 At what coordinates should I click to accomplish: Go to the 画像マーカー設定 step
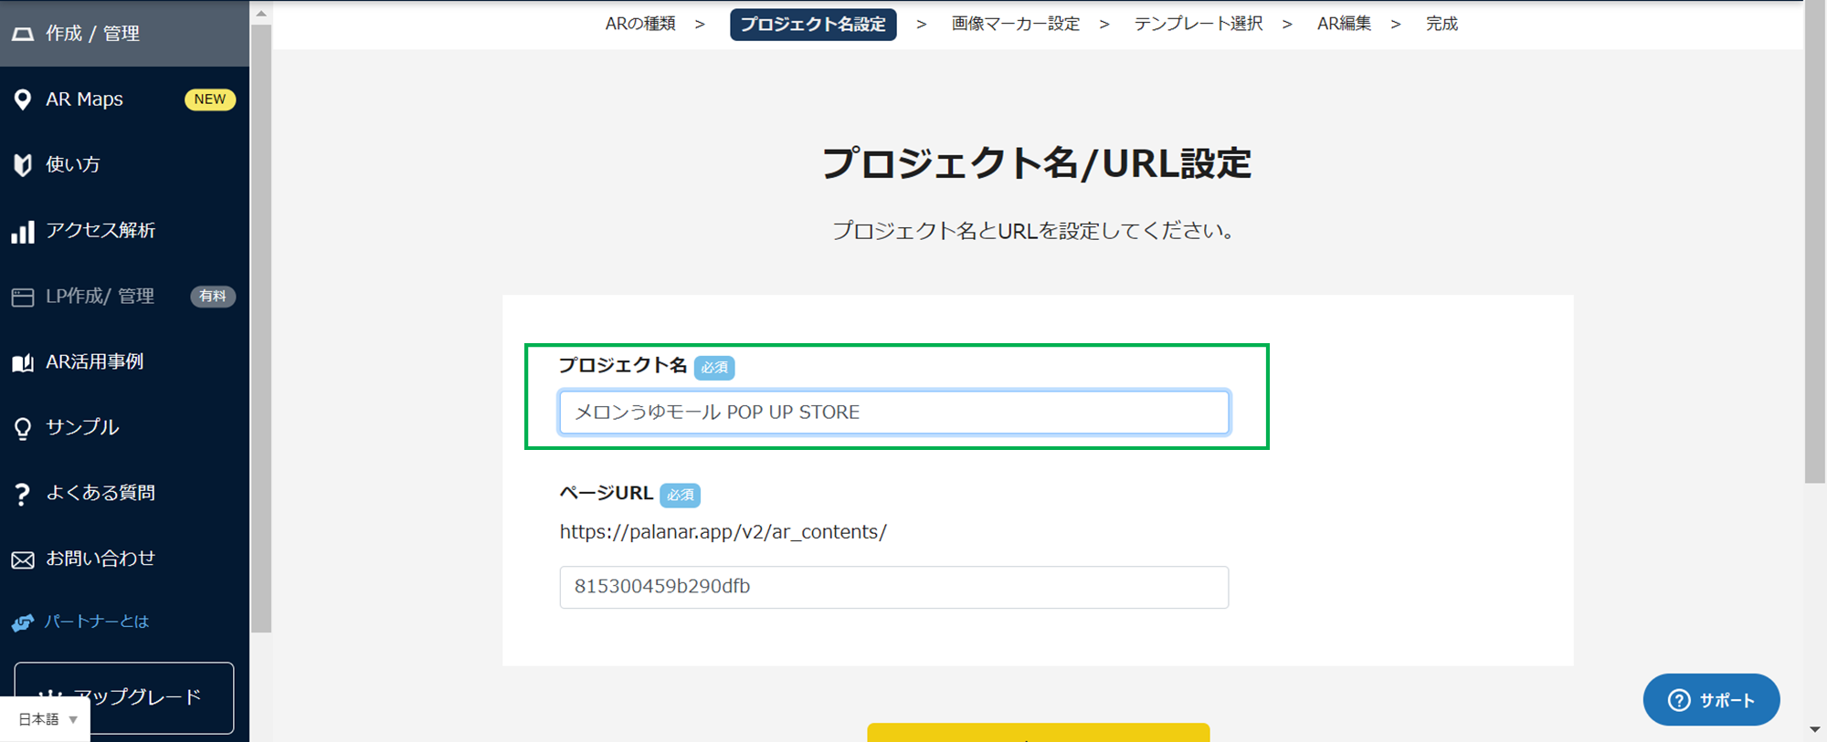coord(1015,24)
